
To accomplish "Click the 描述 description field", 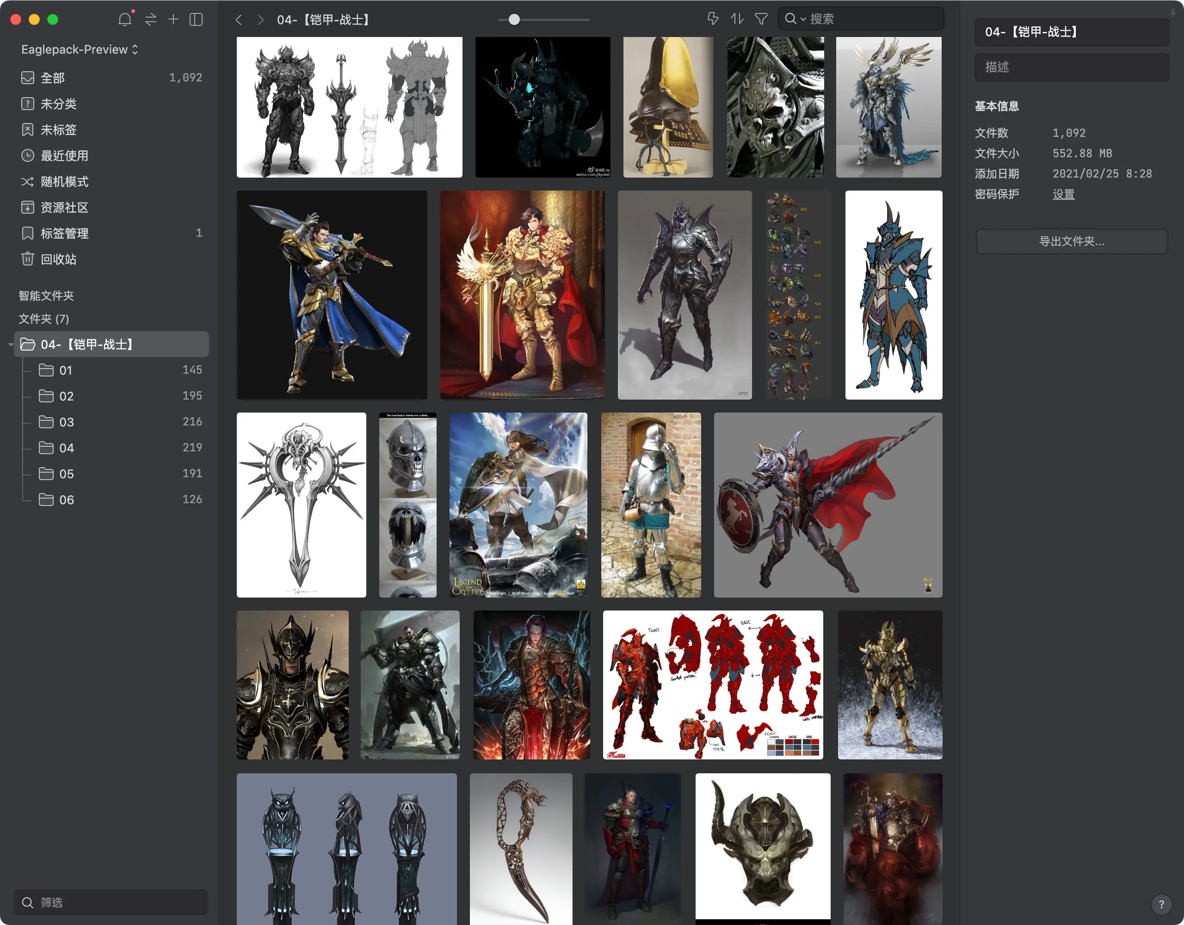I will (1071, 67).
